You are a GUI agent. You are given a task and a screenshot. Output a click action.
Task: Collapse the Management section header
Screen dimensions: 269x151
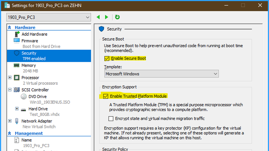(10, 133)
